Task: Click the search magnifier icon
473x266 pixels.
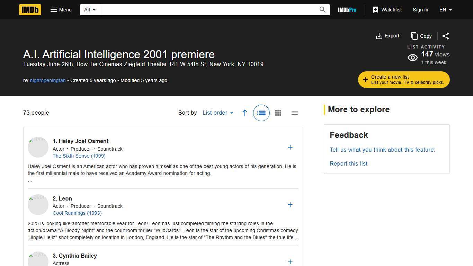Action: pyautogui.click(x=322, y=10)
